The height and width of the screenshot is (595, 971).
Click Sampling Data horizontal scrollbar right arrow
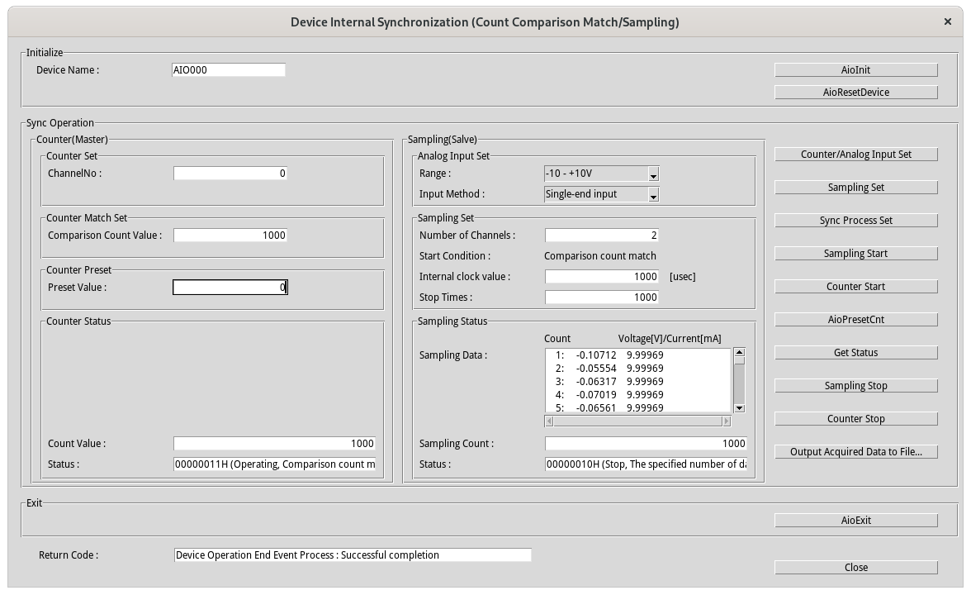[x=727, y=421]
